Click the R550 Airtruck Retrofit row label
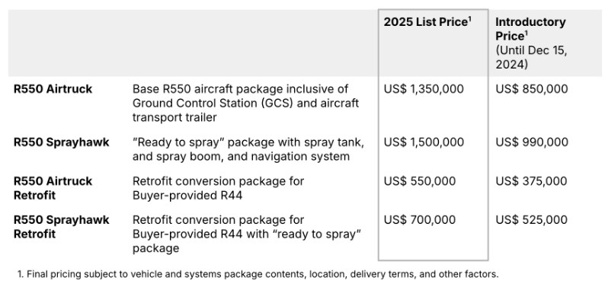Image resolution: width=605 pixels, height=290 pixels. pos(53,188)
